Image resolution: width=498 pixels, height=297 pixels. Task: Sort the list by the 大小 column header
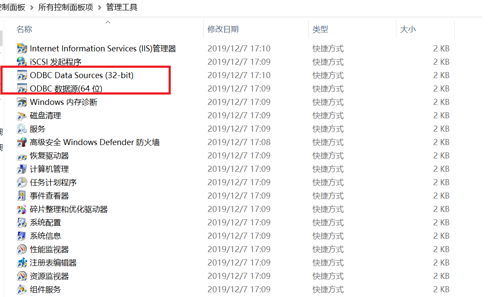(408, 29)
